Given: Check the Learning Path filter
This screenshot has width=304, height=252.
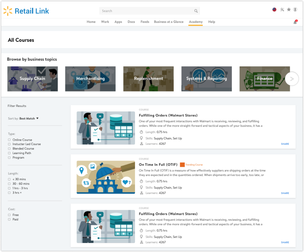Looking at the screenshot, I should click(9, 153).
